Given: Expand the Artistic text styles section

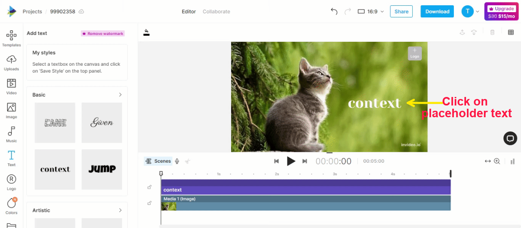Looking at the screenshot, I should click(x=120, y=210).
